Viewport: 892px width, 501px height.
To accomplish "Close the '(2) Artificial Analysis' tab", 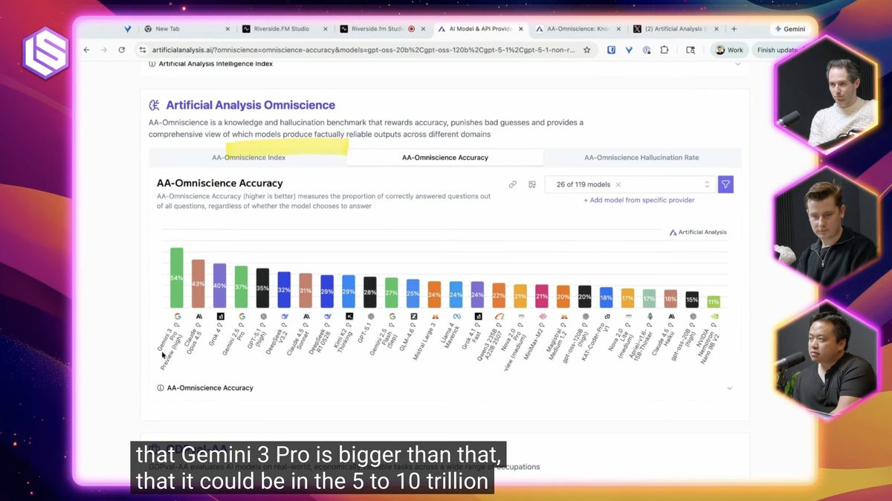I will [718, 29].
